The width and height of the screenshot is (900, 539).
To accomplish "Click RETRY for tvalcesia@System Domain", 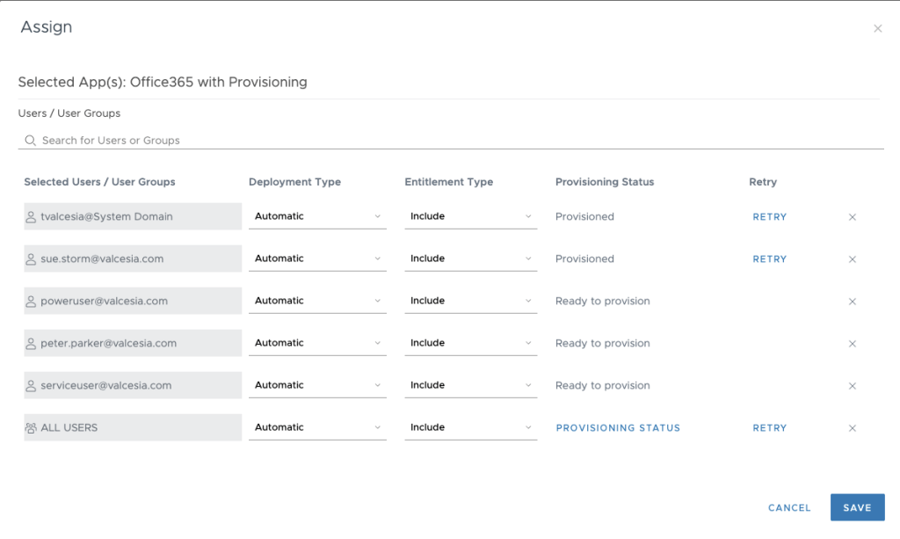I will pos(769,217).
